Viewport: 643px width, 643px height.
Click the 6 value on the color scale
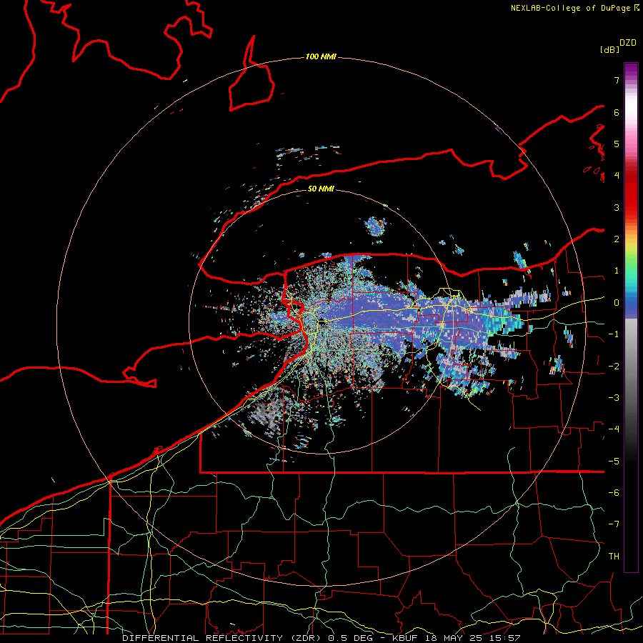pyautogui.click(x=617, y=112)
